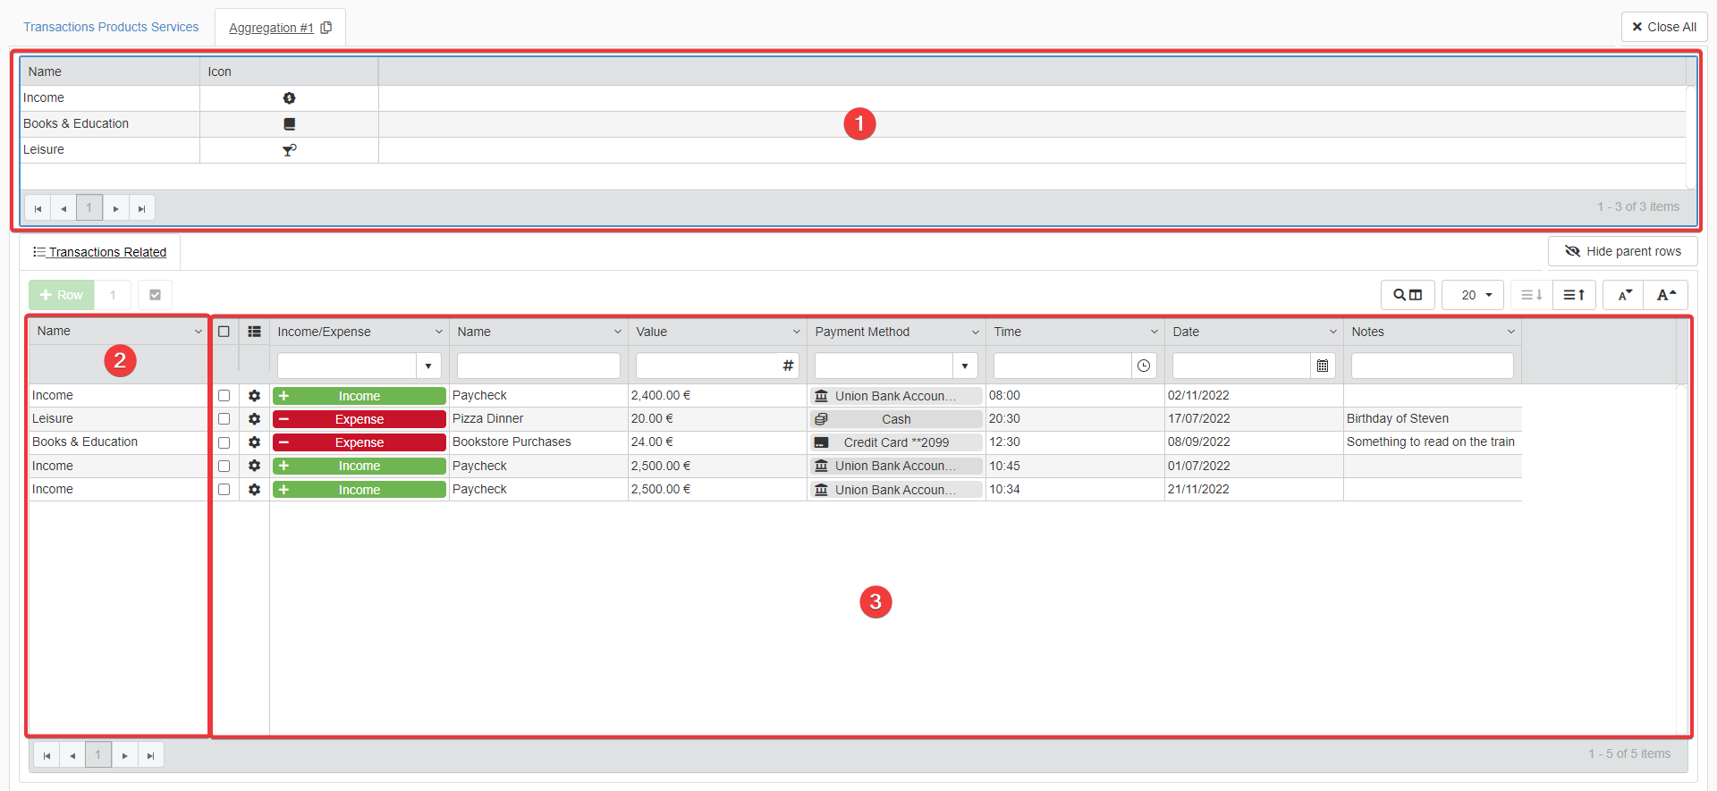This screenshot has height=791, width=1717.
Task: Open the column search/filter button
Action: [1408, 295]
